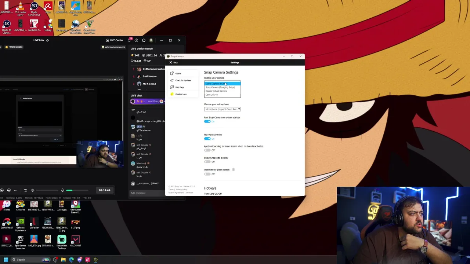Mute the speaker volume icon
This screenshot has width=470, height=264.
[x=32, y=190]
